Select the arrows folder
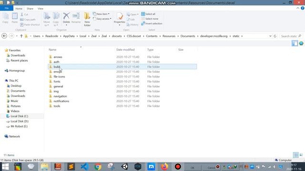Image resolution: width=305 pixels, height=171 pixels. [x=58, y=57]
